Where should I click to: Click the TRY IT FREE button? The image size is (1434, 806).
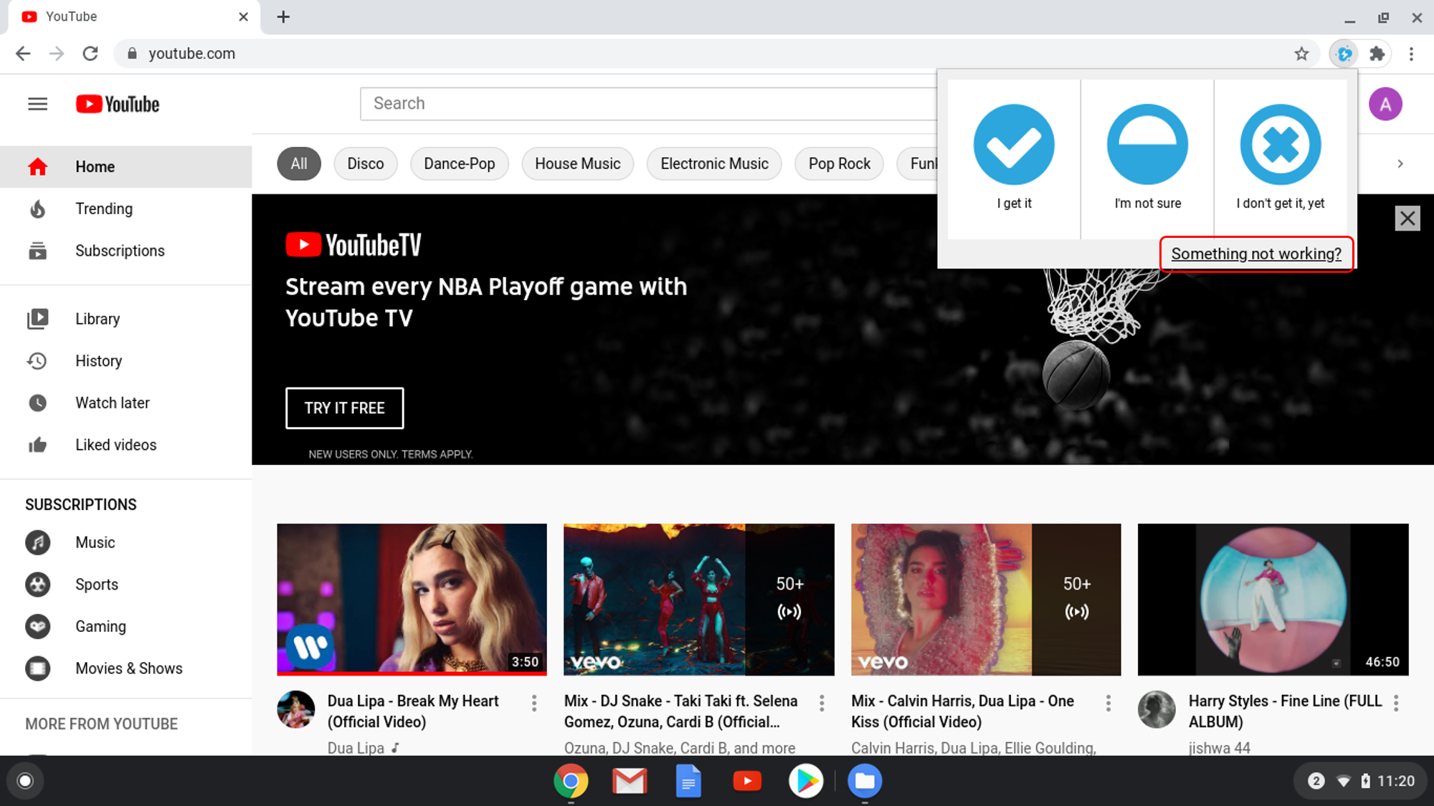345,408
